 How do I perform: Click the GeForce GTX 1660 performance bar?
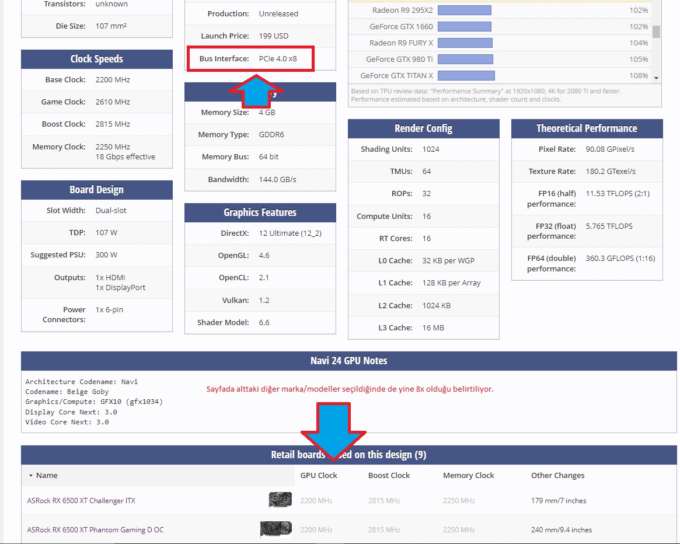[x=465, y=26]
